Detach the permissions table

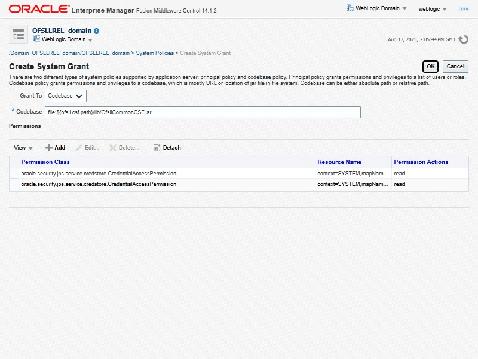point(167,148)
